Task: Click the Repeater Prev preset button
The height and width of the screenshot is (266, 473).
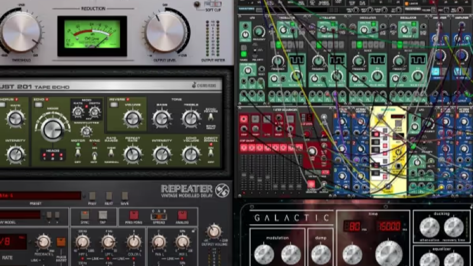Action: click(92, 196)
